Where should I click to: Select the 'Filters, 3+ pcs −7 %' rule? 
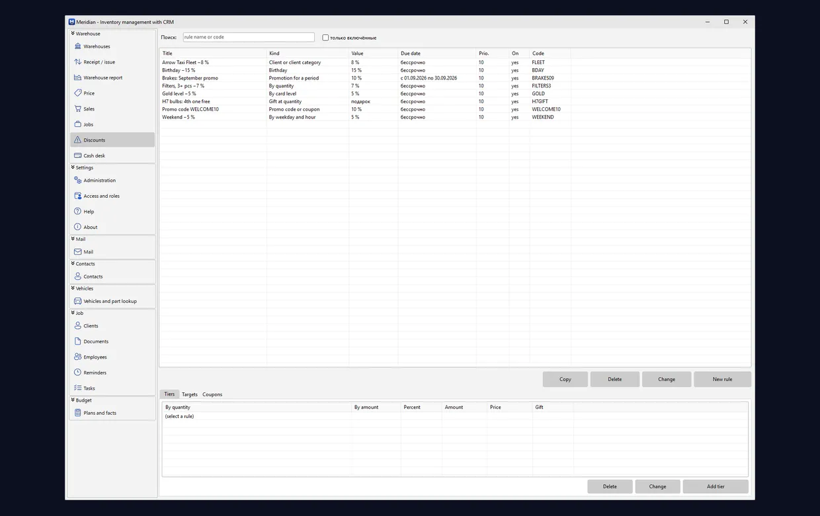[x=455, y=86]
